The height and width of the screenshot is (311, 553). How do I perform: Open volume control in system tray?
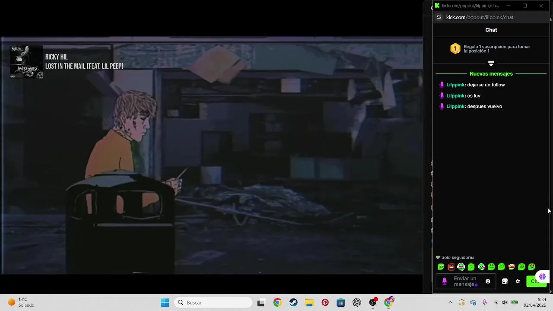pyautogui.click(x=504, y=302)
